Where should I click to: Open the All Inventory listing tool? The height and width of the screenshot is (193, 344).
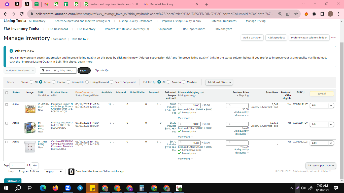point(37,21)
